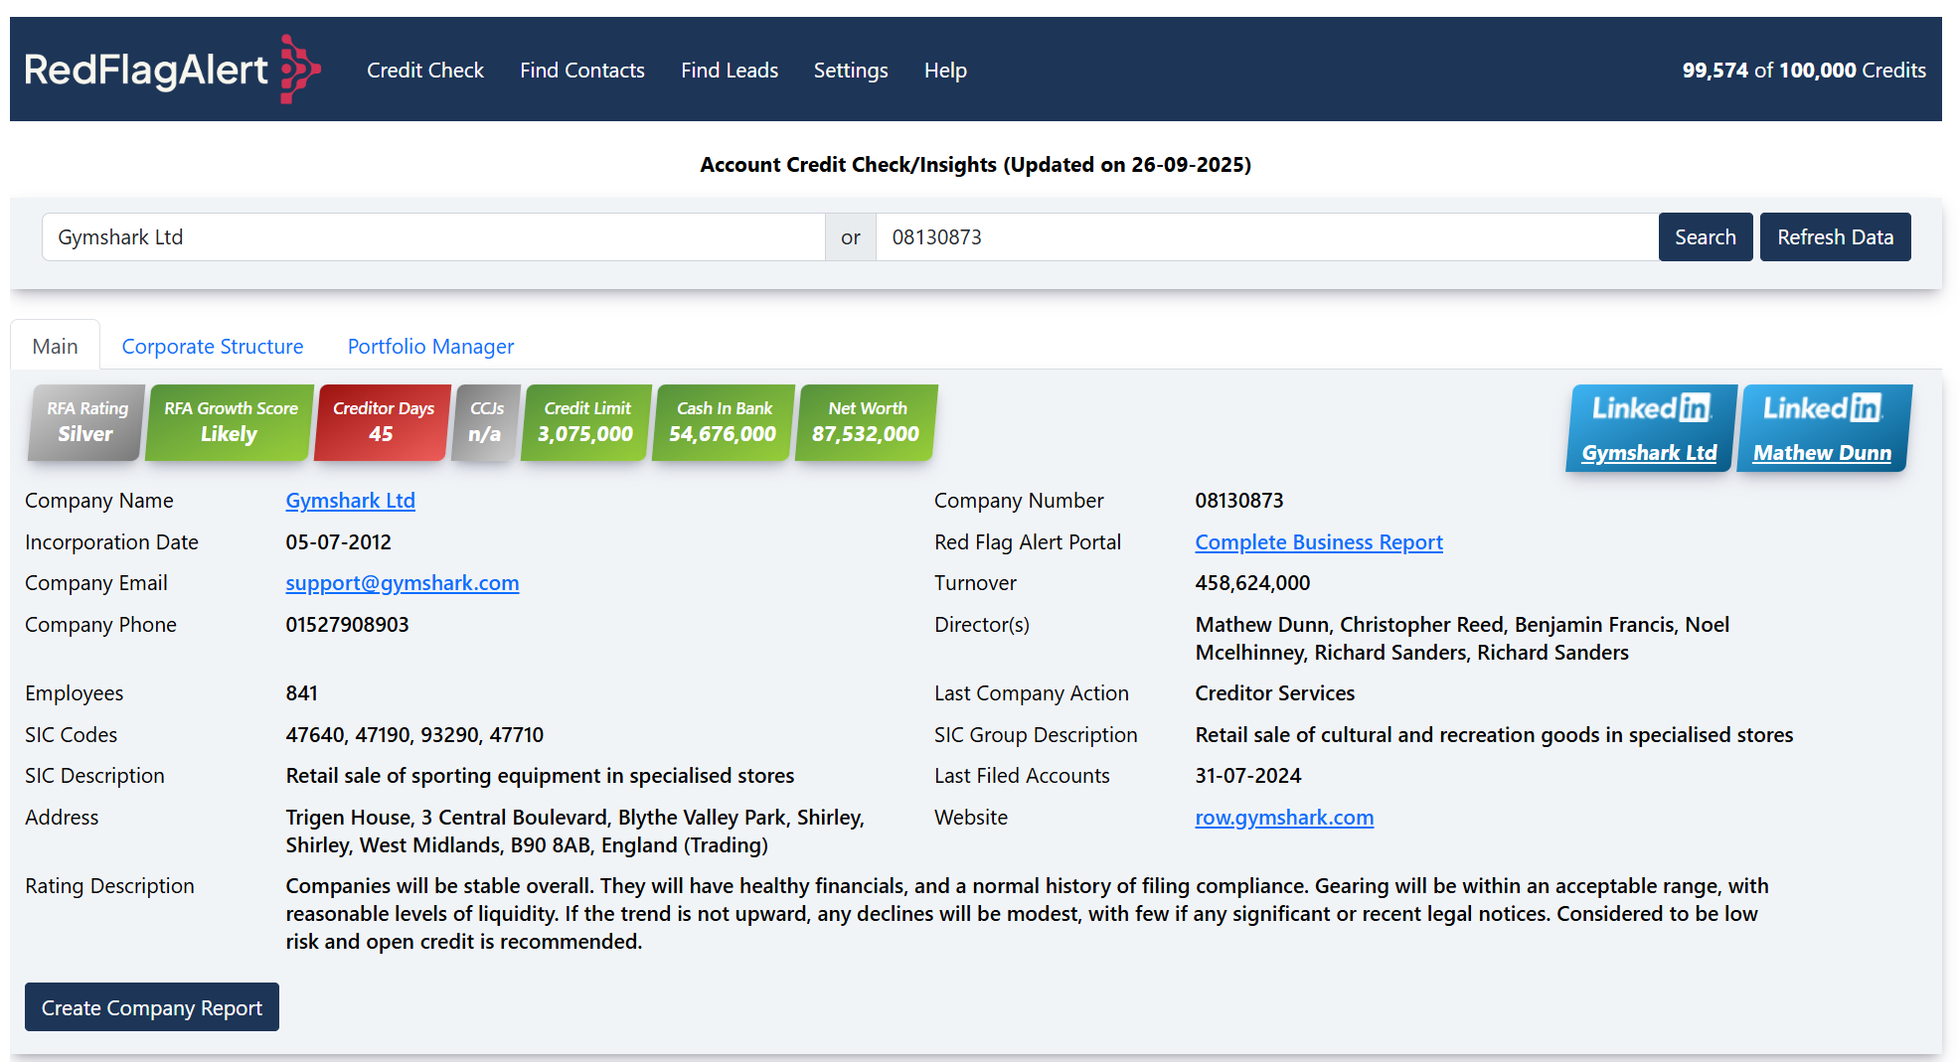1959x1062 pixels.
Task: Switch to the Corporate Structure tab
Action: click(x=213, y=346)
